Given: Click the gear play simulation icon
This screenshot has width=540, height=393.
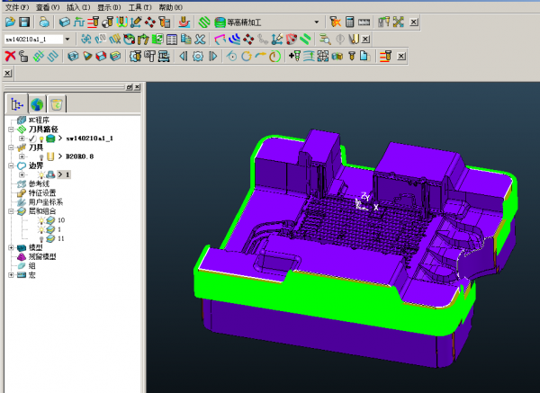Looking at the screenshot, I should (x=197, y=56).
